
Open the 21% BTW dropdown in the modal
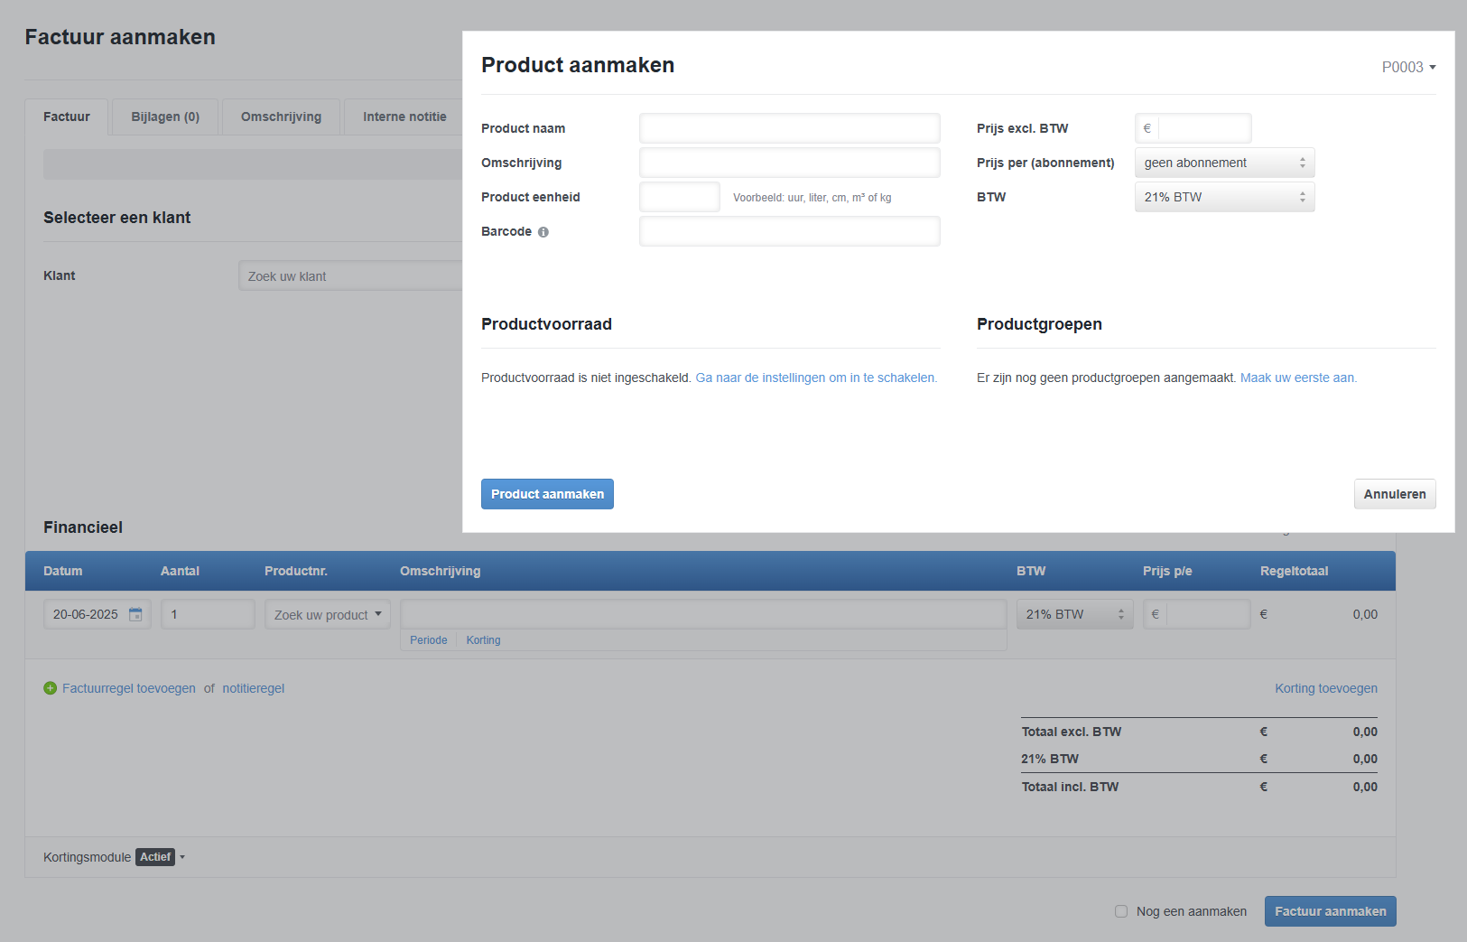1224,197
